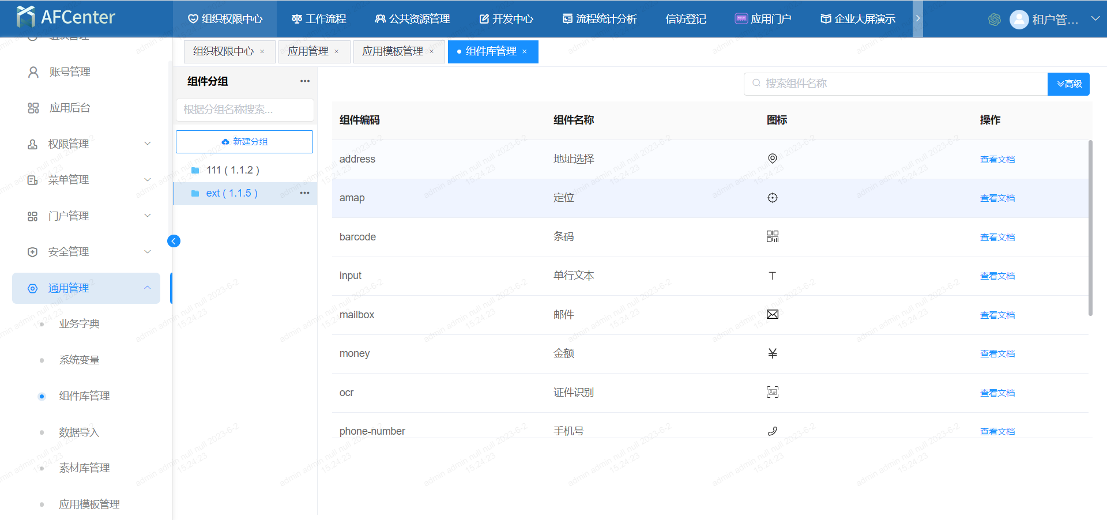
Task: Open 查看文档 link for address
Action: click(997, 160)
